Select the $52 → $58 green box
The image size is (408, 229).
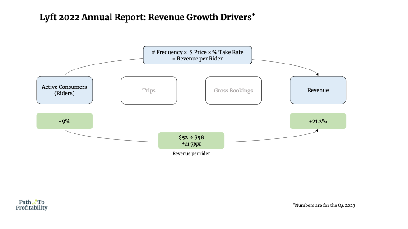pyautogui.click(x=191, y=140)
